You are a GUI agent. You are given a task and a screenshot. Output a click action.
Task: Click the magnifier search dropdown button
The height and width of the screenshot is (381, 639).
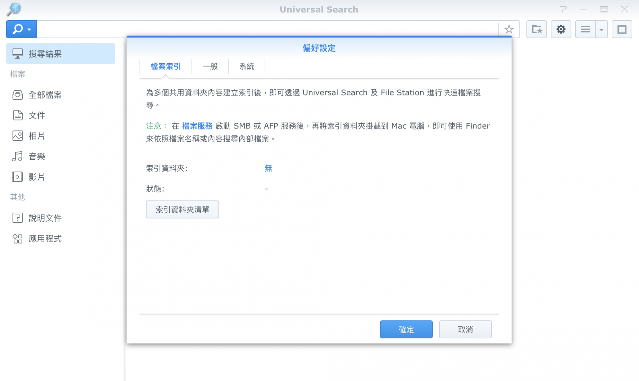tap(21, 29)
